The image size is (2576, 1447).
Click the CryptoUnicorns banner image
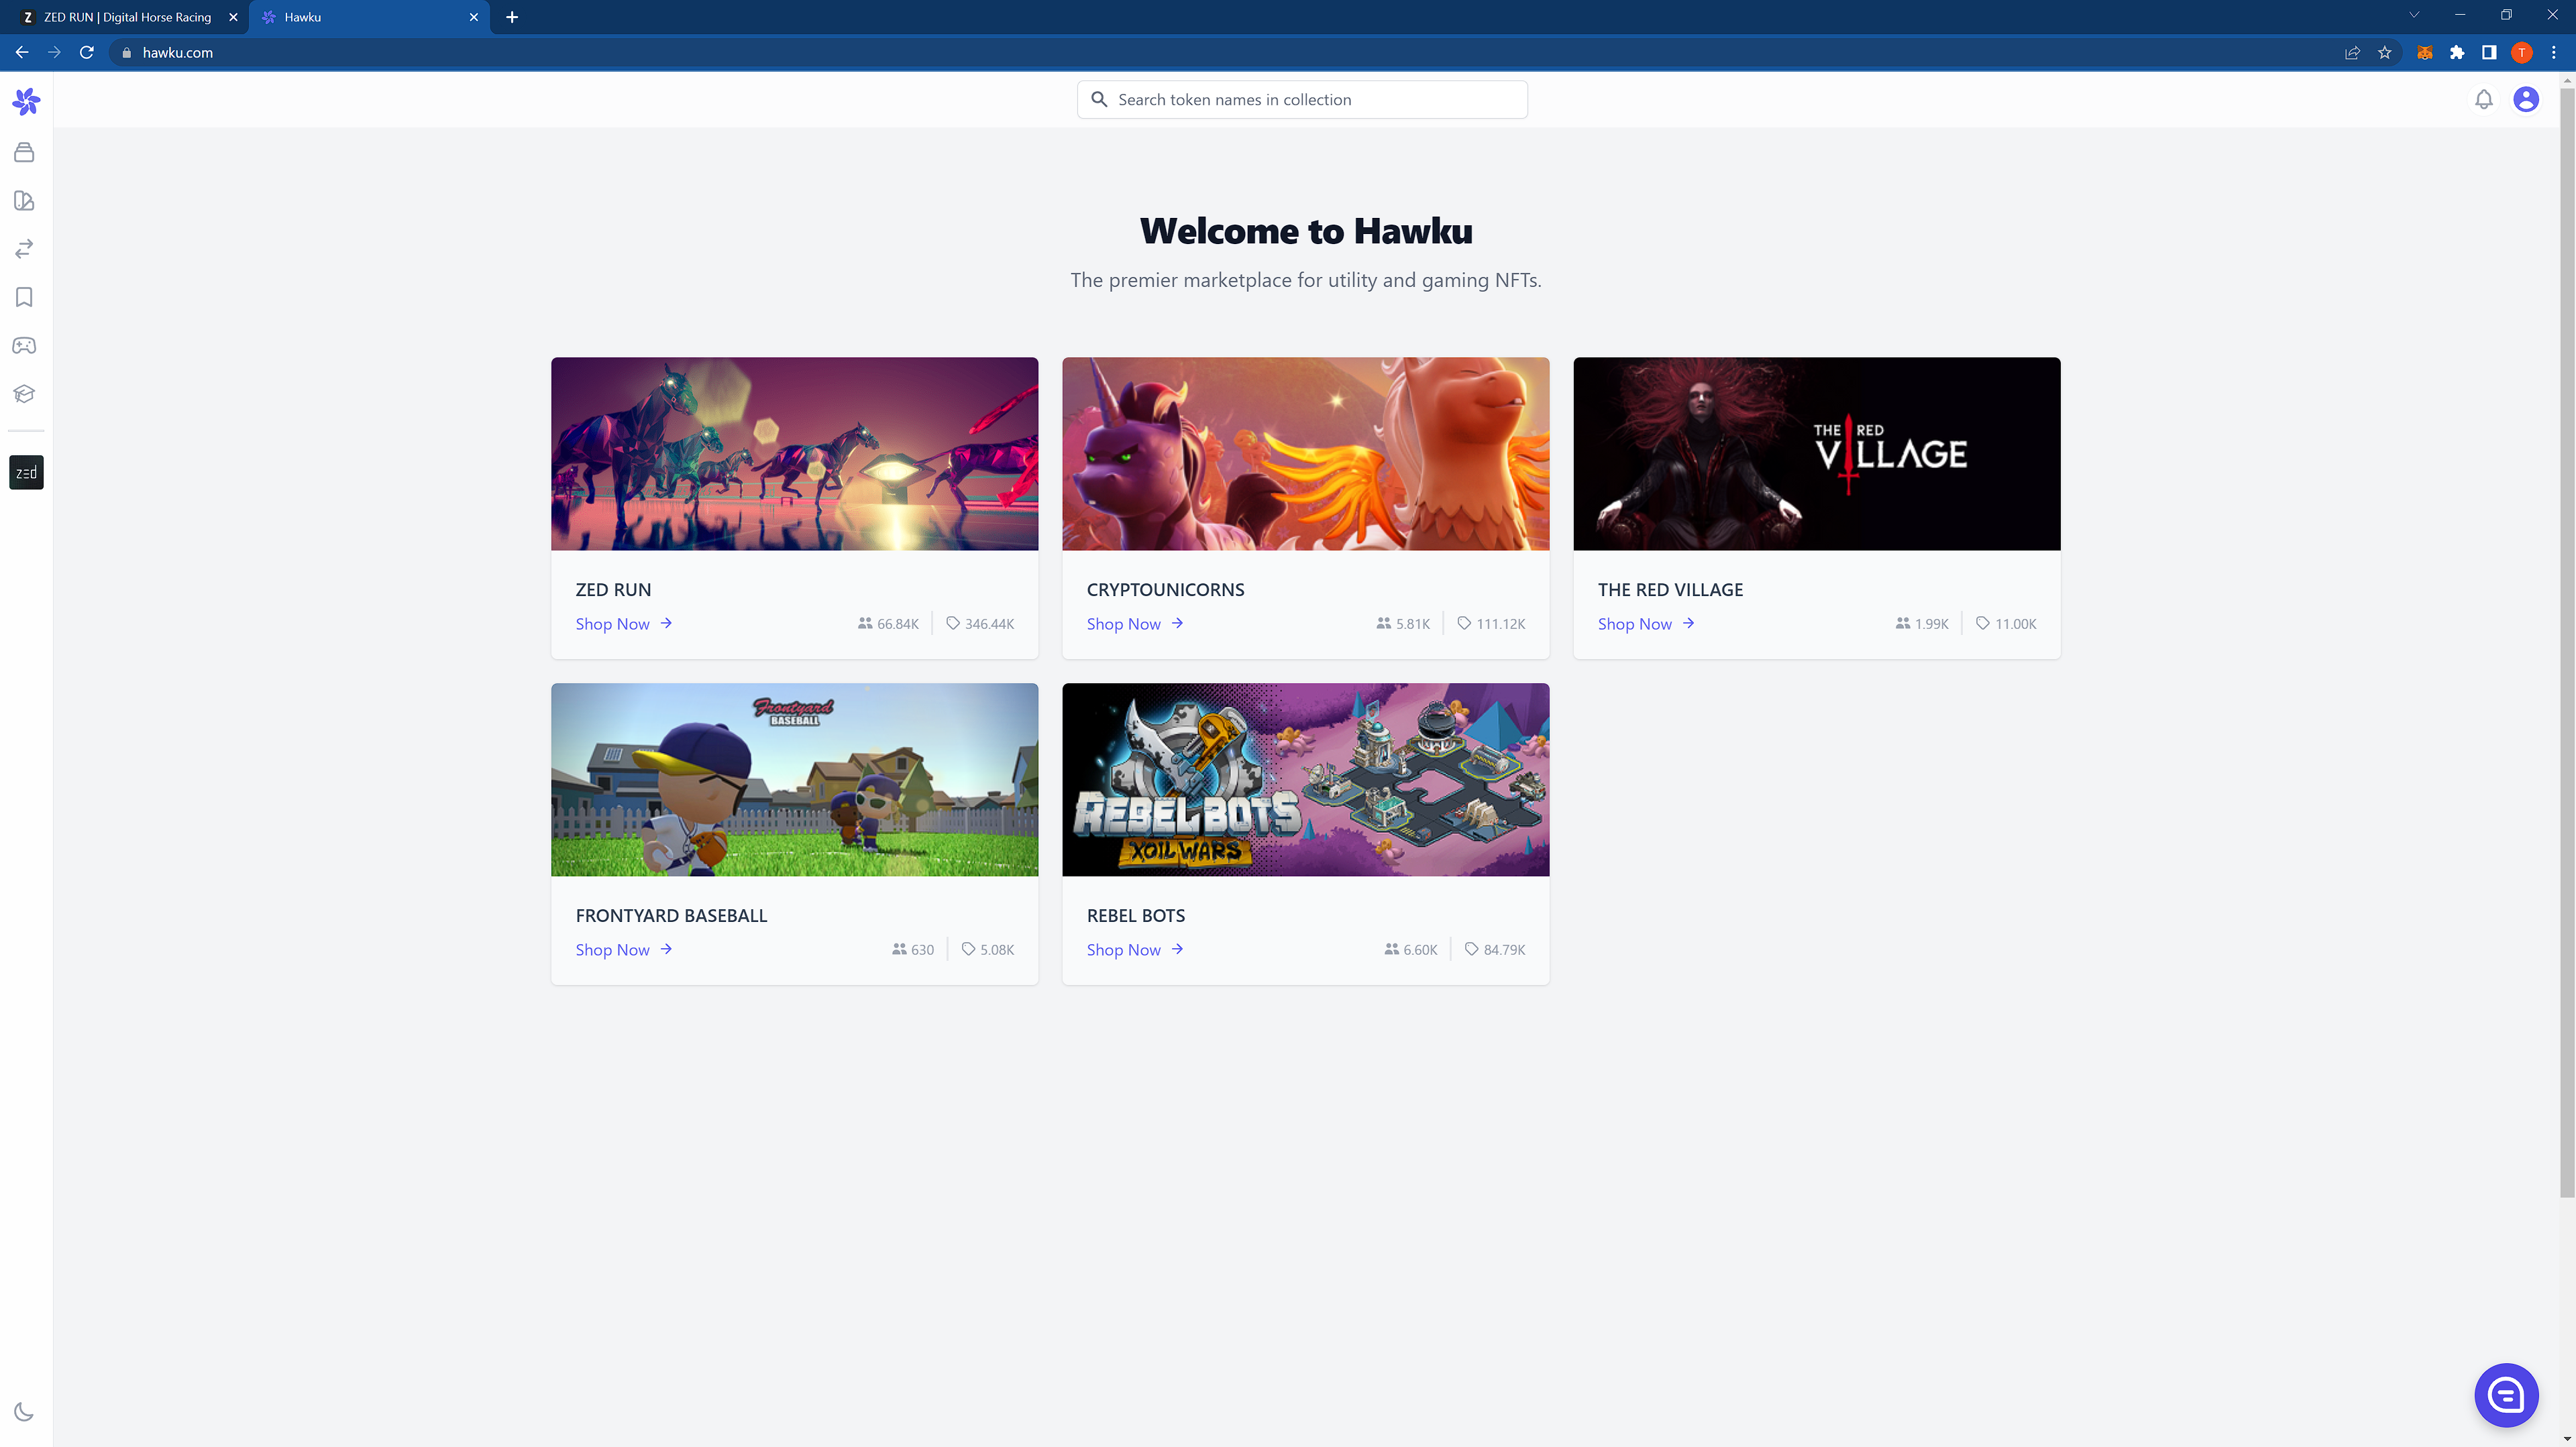[1305, 454]
